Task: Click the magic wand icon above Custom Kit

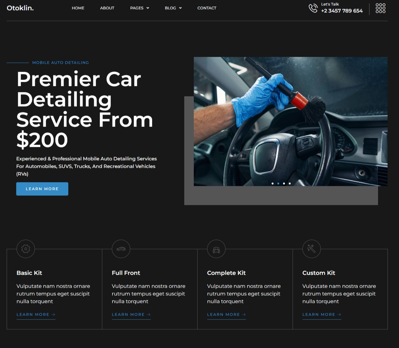Action: point(312,249)
